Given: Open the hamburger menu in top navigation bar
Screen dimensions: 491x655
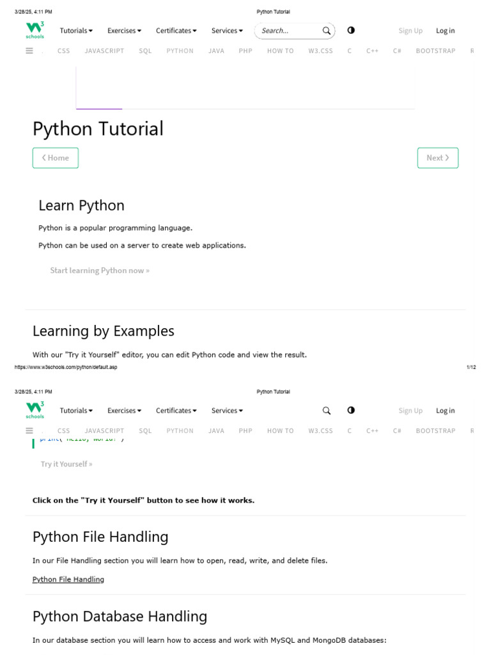Looking at the screenshot, I should pyautogui.click(x=29, y=51).
